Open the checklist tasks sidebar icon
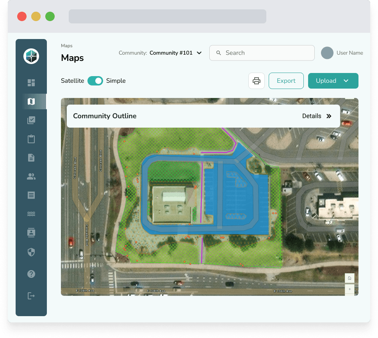 click(31, 120)
